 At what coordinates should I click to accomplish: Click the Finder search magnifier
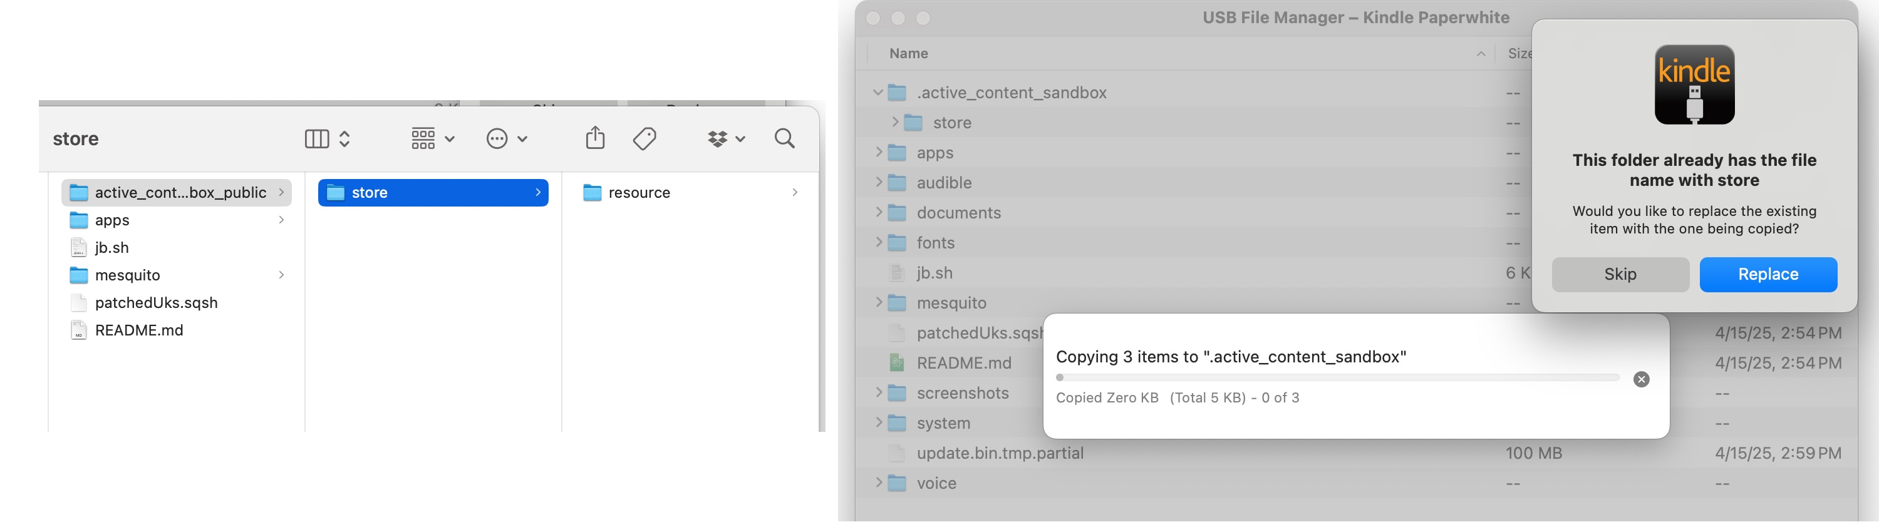click(x=785, y=138)
